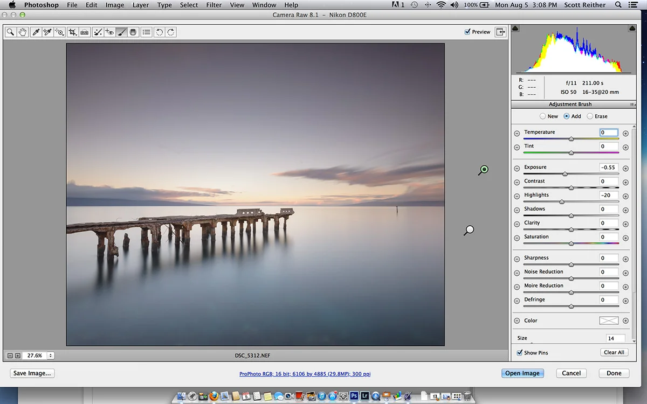Viewport: 647px width, 404px height.
Task: Rotate image 90° counterclockwise
Action: tap(159, 32)
